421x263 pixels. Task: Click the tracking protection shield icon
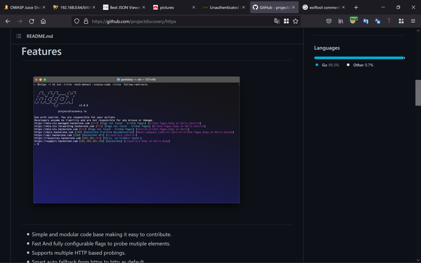click(77, 21)
